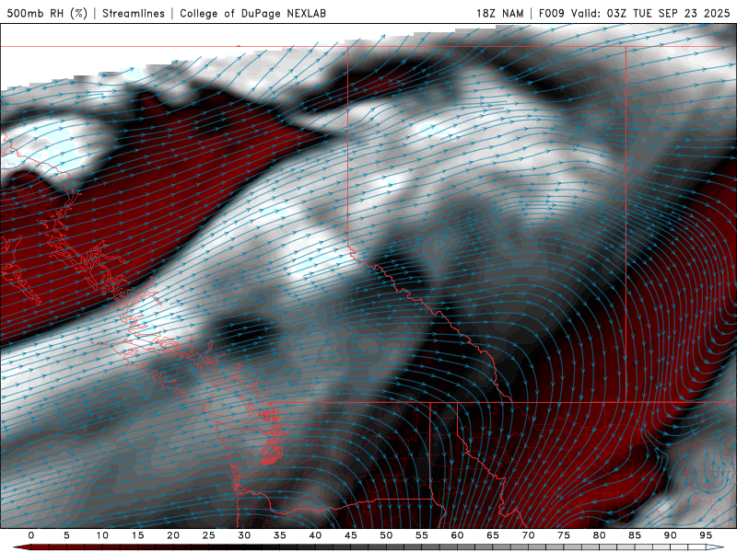Click the "Streamlines" label in the header

click(x=134, y=13)
